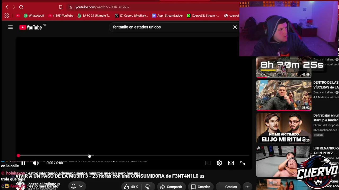Like the video with 40 K likes

(131, 187)
